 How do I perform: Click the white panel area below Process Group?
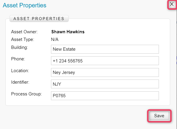point(88,103)
